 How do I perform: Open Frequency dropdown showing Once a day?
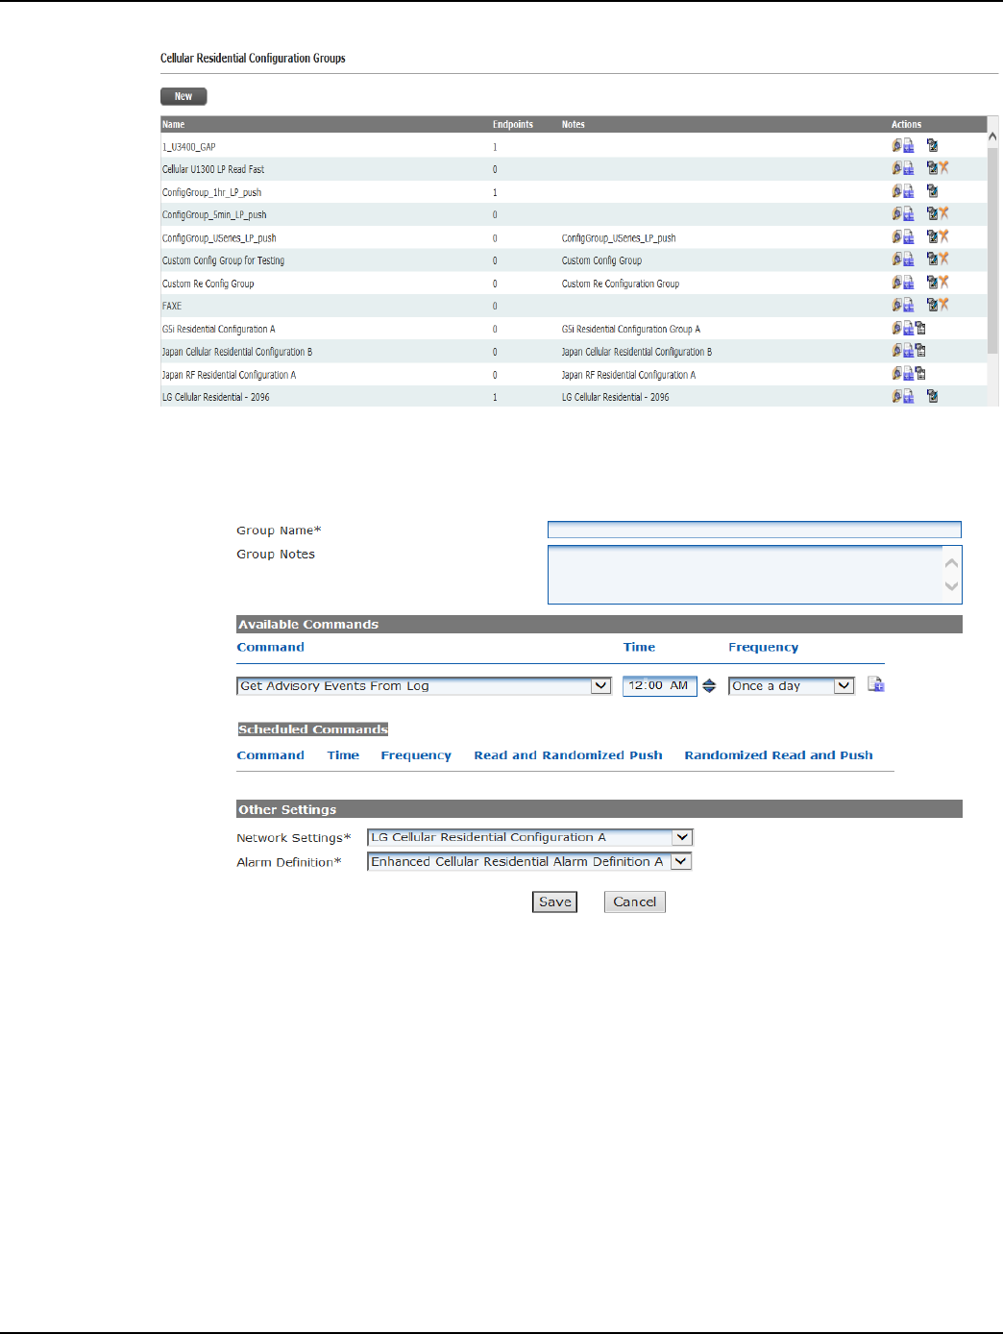[792, 686]
